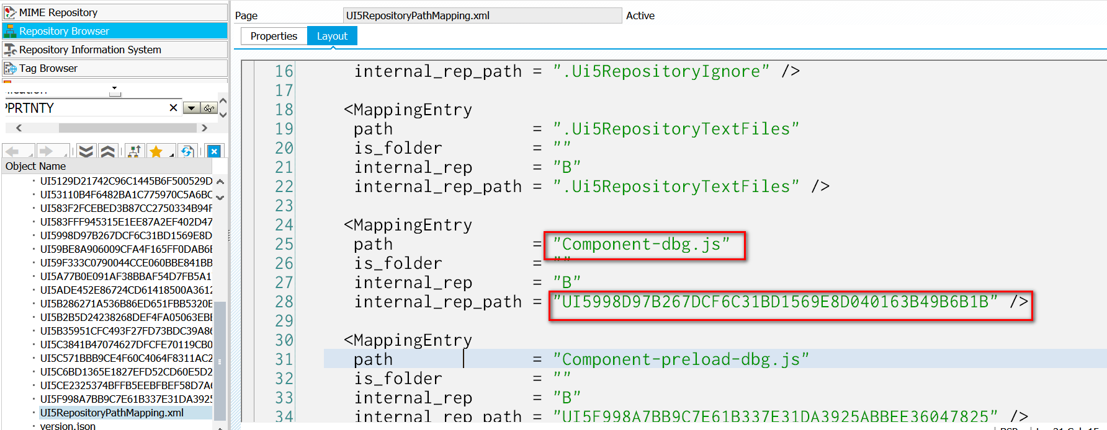1107x430 pixels.
Task: Click the selector panel up chevron
Action: [223, 101]
